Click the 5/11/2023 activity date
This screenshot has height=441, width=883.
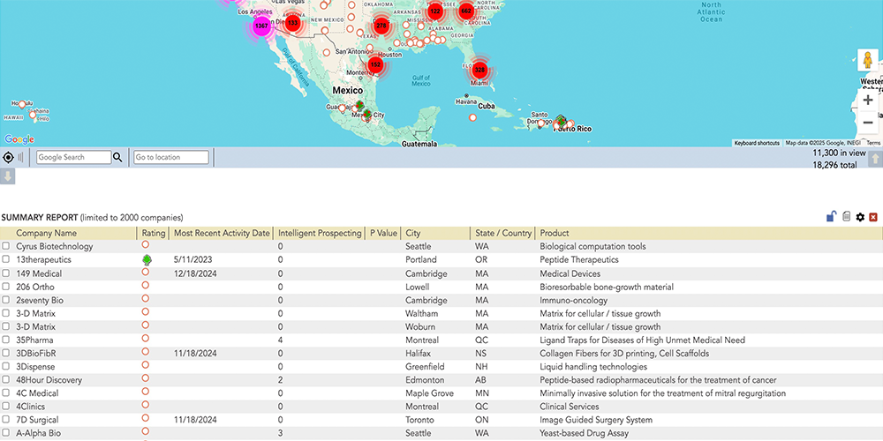193,260
